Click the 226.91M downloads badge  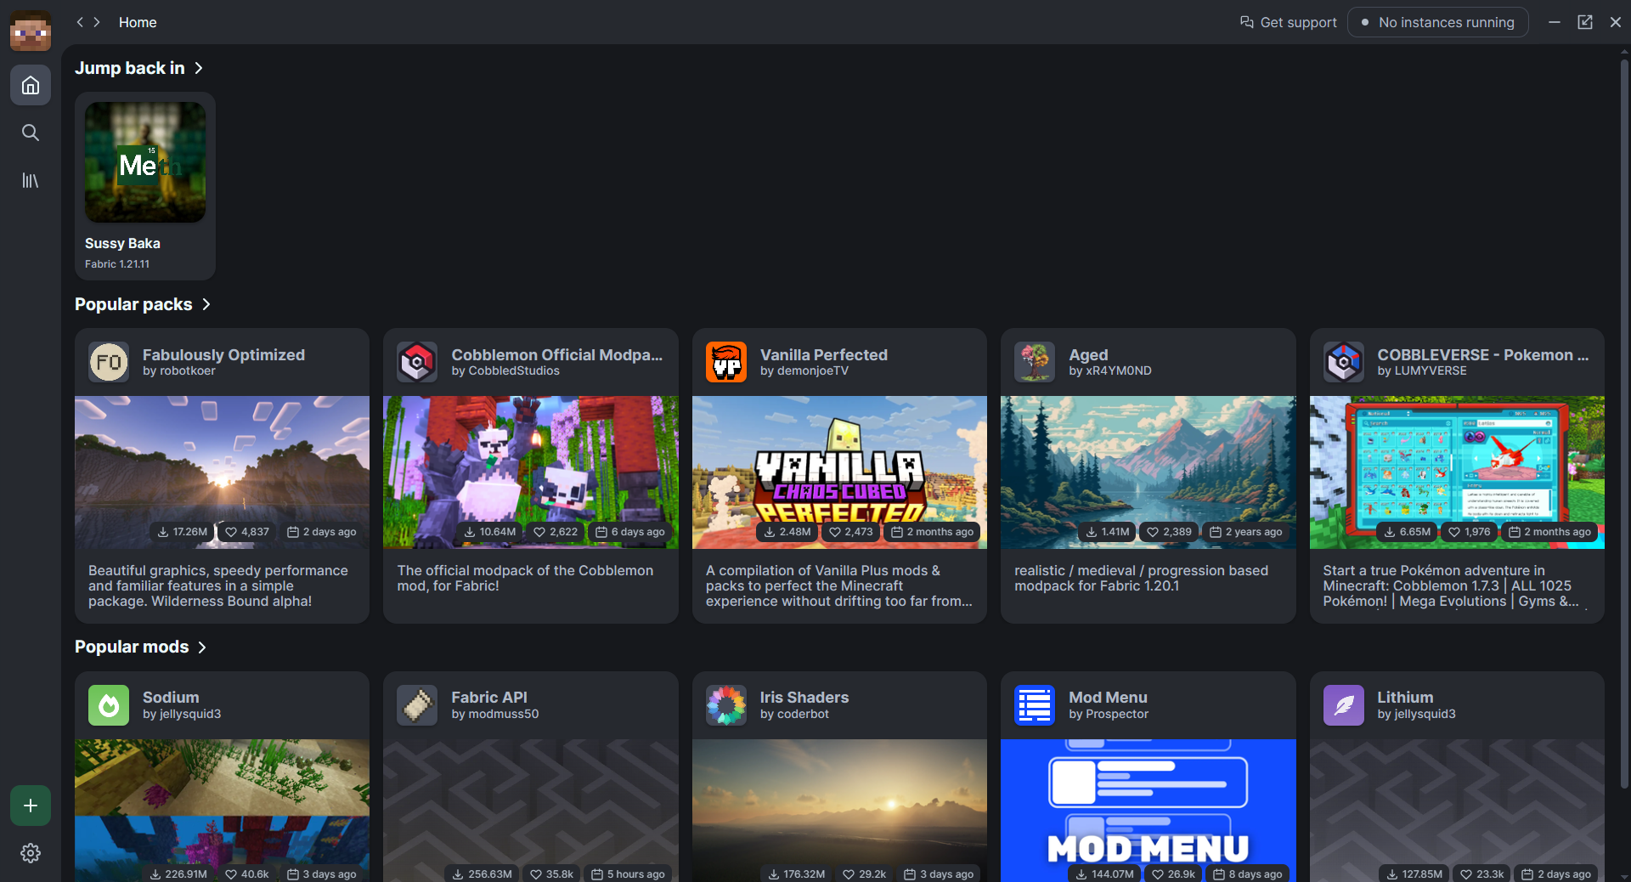pos(178,874)
